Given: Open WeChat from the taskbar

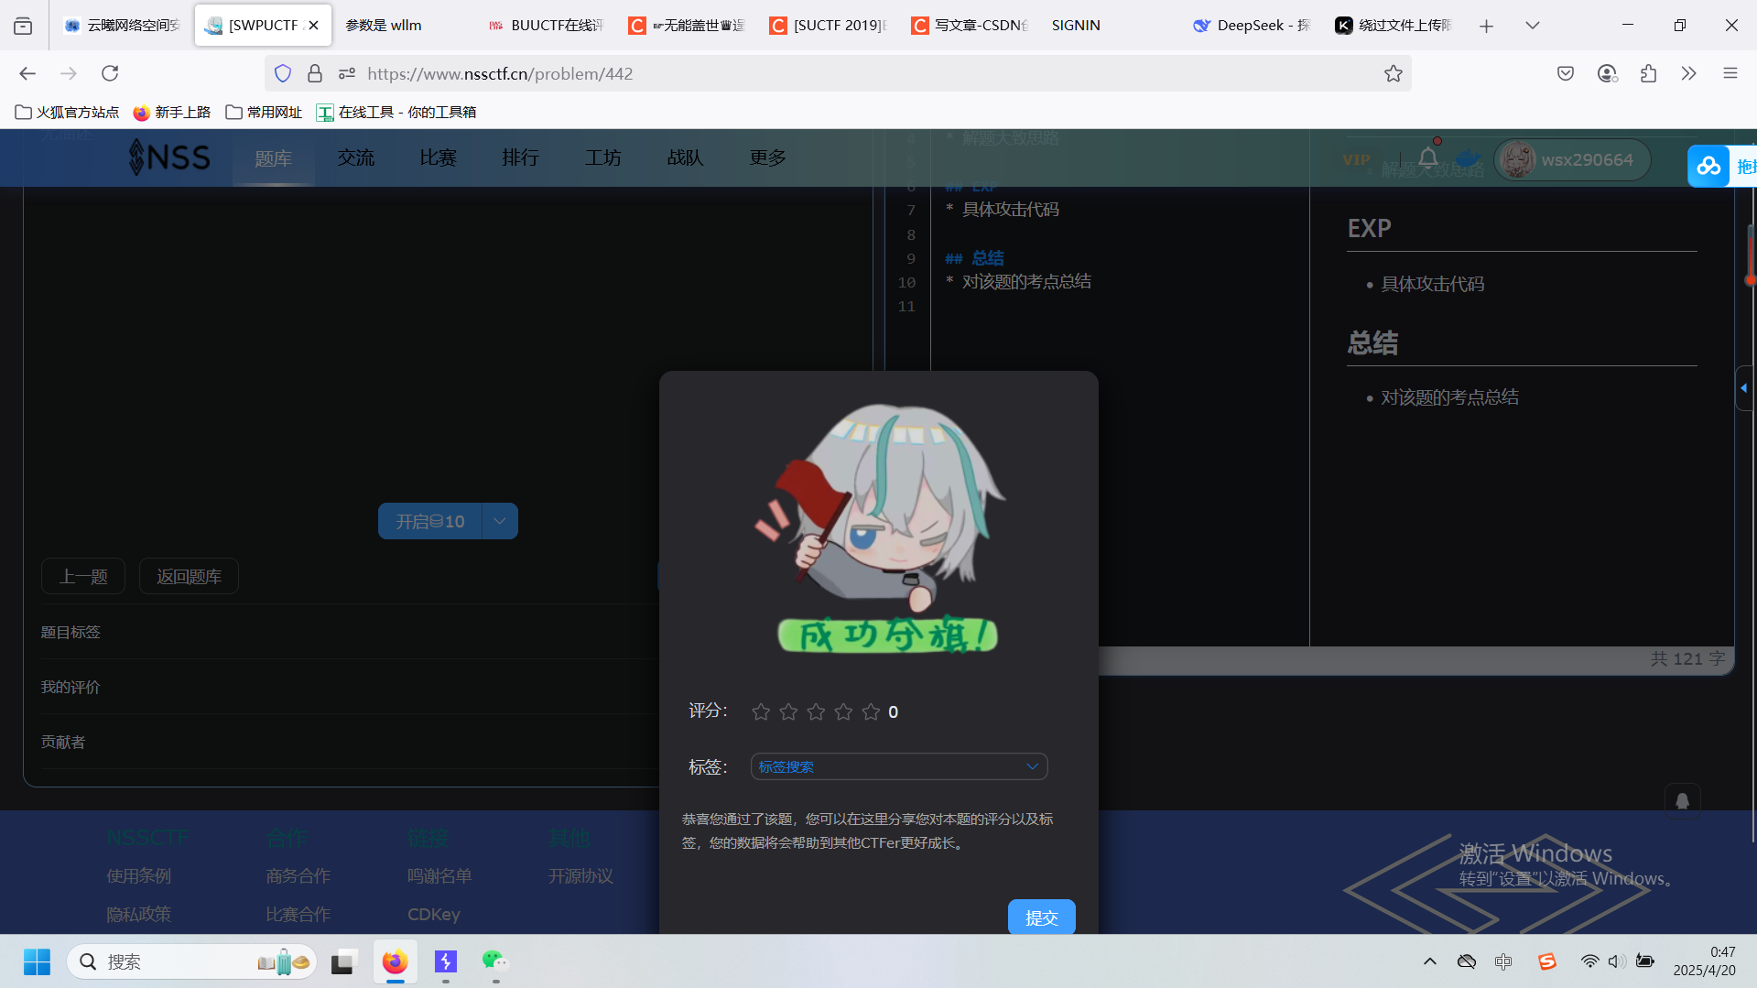Looking at the screenshot, I should coord(495,961).
